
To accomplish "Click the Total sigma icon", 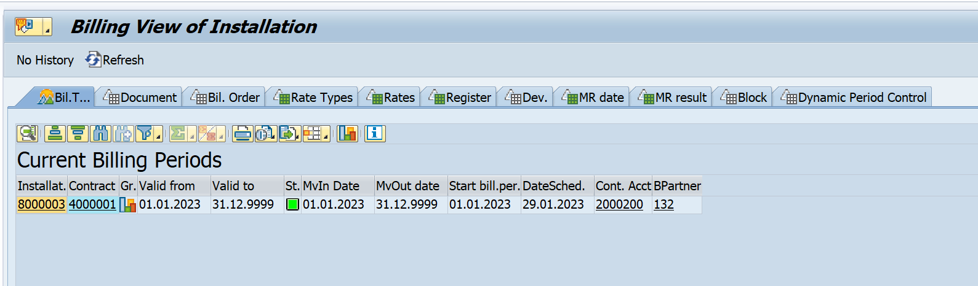I will tap(178, 133).
